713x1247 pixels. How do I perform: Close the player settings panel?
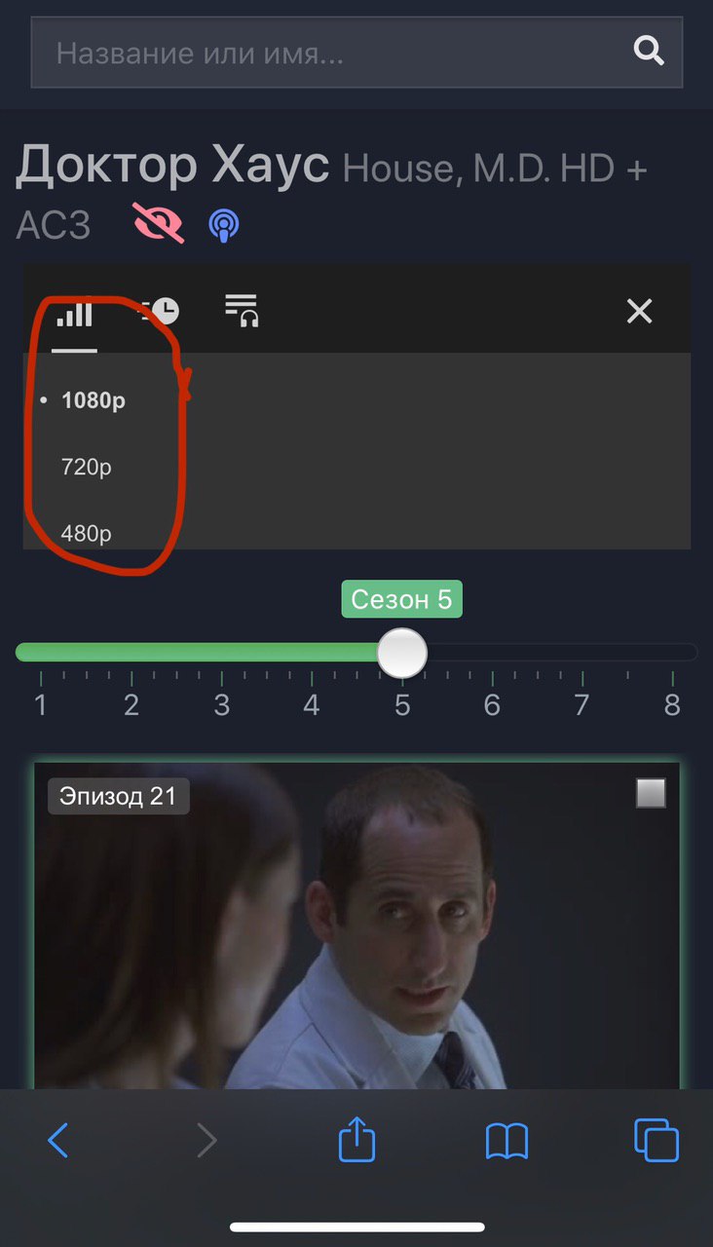tap(639, 312)
